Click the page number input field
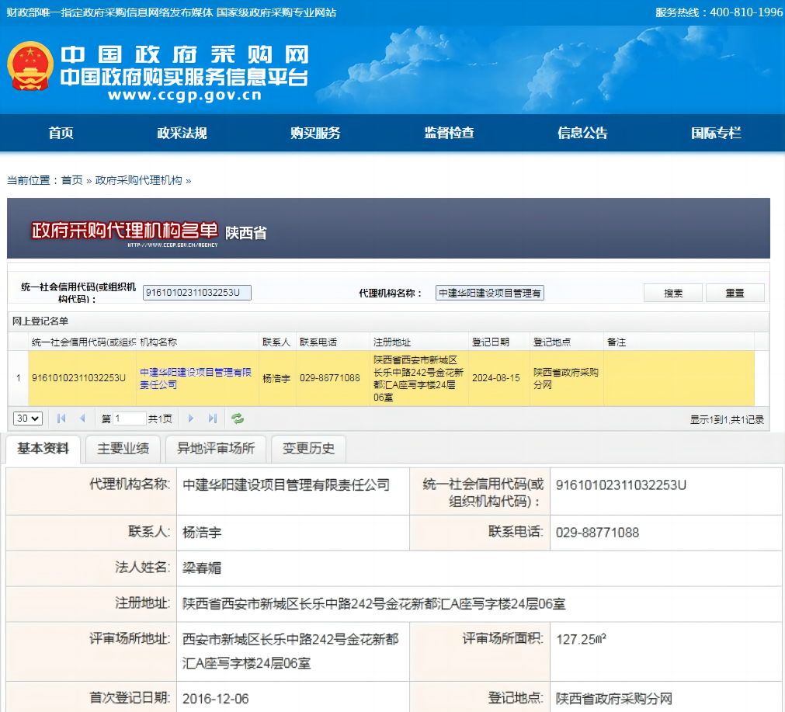785x712 pixels. pos(129,419)
